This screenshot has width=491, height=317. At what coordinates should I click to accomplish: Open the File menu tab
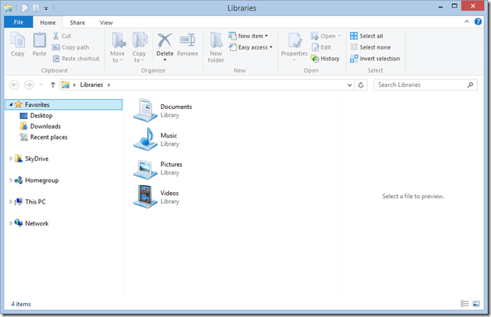18,22
